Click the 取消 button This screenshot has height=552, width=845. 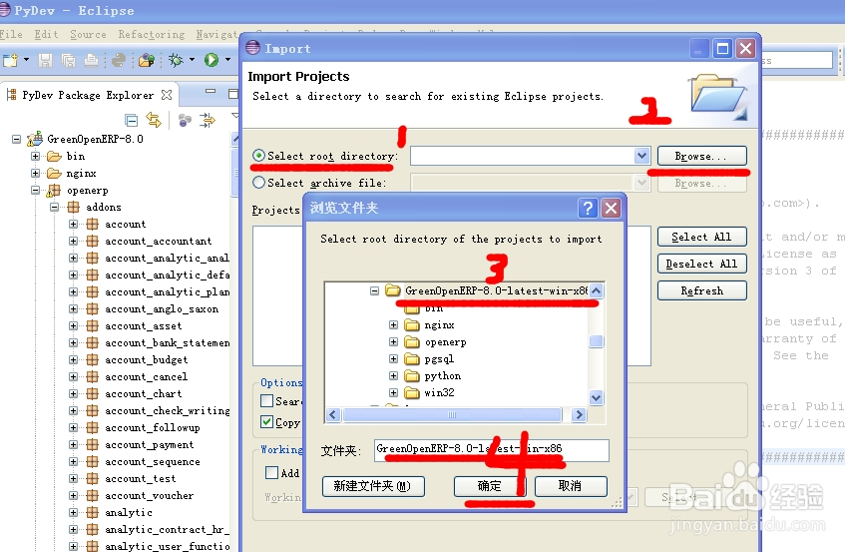[571, 486]
